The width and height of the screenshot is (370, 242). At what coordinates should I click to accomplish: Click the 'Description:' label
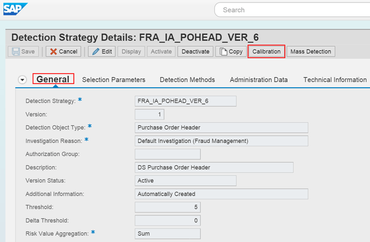pyautogui.click(x=41, y=167)
